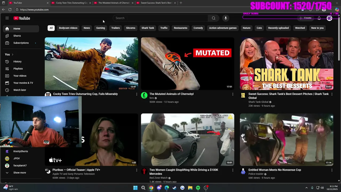Select the News chip
Image resolution: width=341 pixels, height=192 pixels.
[87, 28]
